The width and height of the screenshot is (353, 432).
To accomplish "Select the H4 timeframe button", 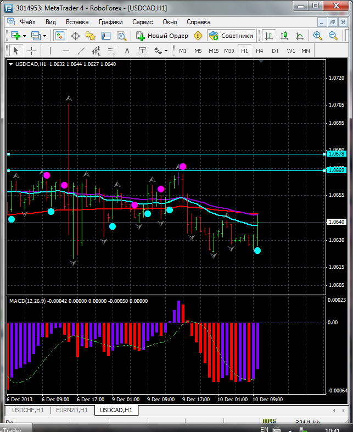I will [260, 51].
